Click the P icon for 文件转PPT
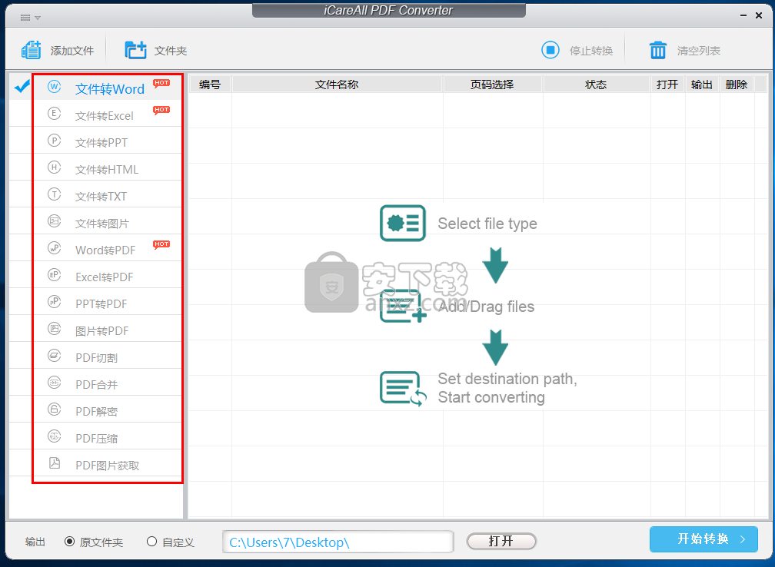 click(x=55, y=141)
